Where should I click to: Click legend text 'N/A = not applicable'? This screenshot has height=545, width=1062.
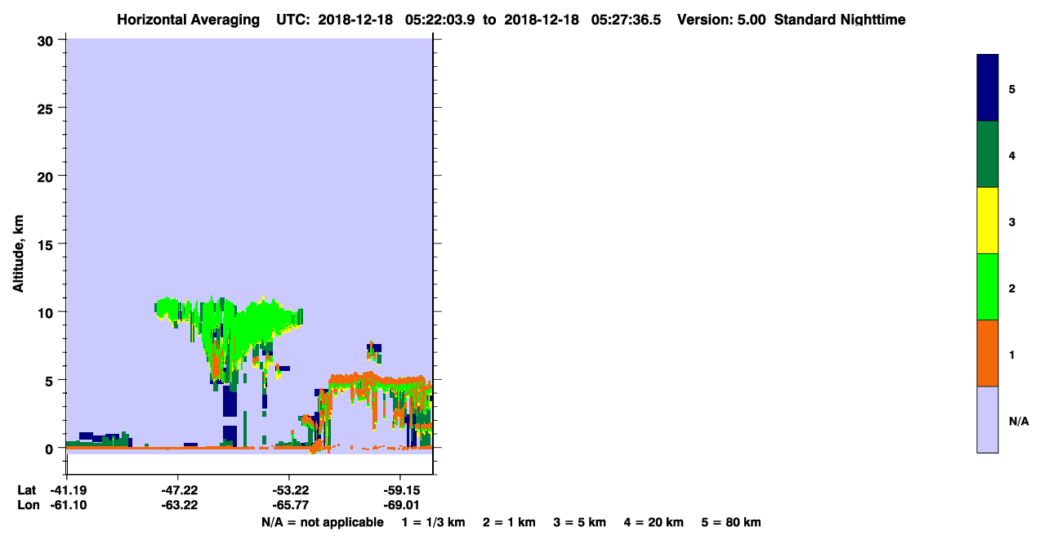[322, 522]
